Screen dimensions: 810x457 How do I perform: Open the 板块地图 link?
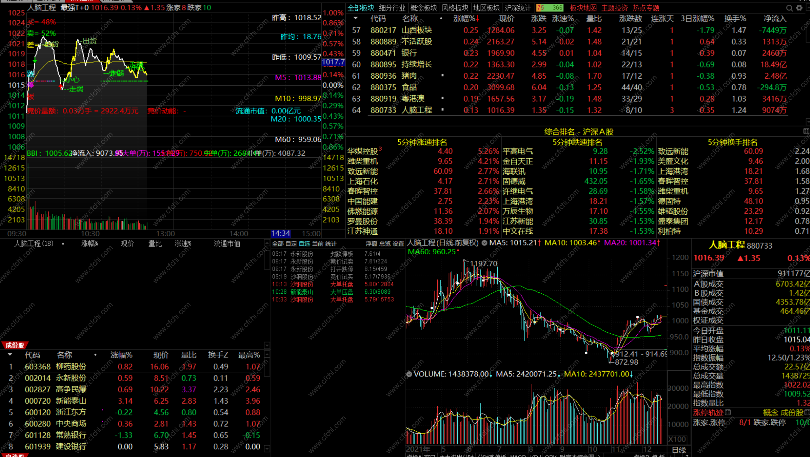[x=583, y=8]
